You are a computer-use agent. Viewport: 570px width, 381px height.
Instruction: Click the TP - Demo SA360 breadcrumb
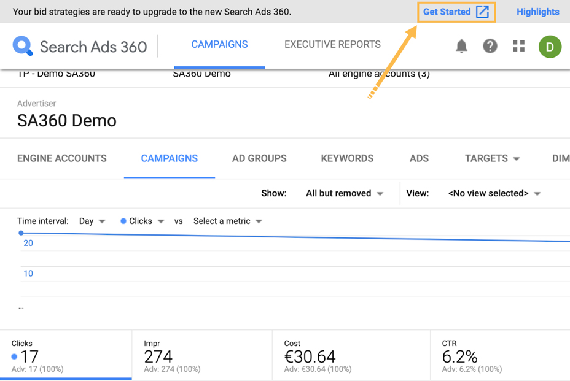57,74
